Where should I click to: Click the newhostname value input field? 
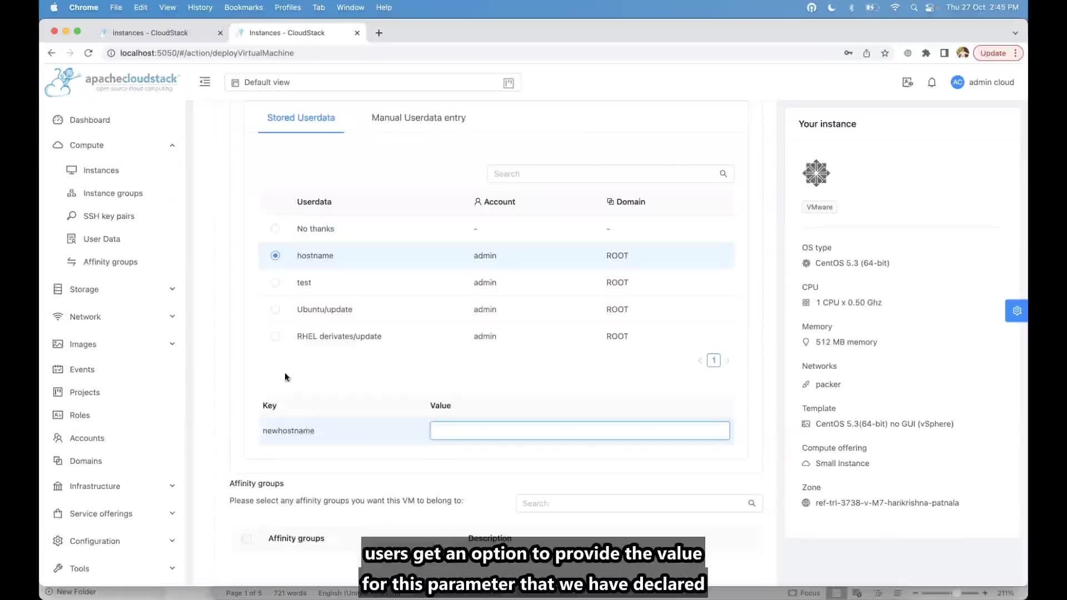coord(580,430)
